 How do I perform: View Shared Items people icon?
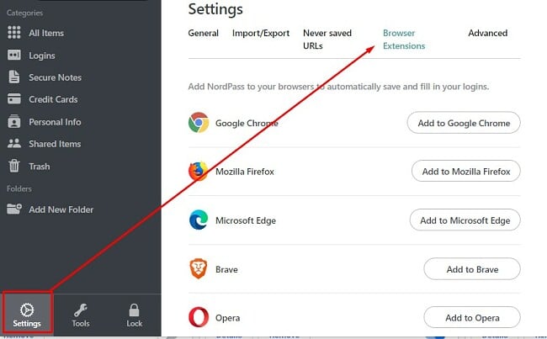pyautogui.click(x=14, y=143)
